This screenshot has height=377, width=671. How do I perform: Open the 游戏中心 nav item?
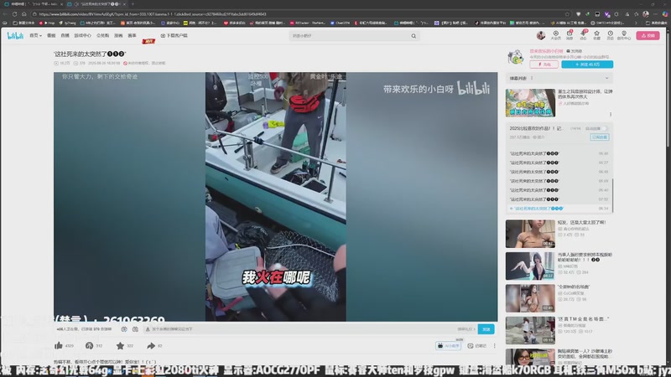pyautogui.click(x=82, y=35)
